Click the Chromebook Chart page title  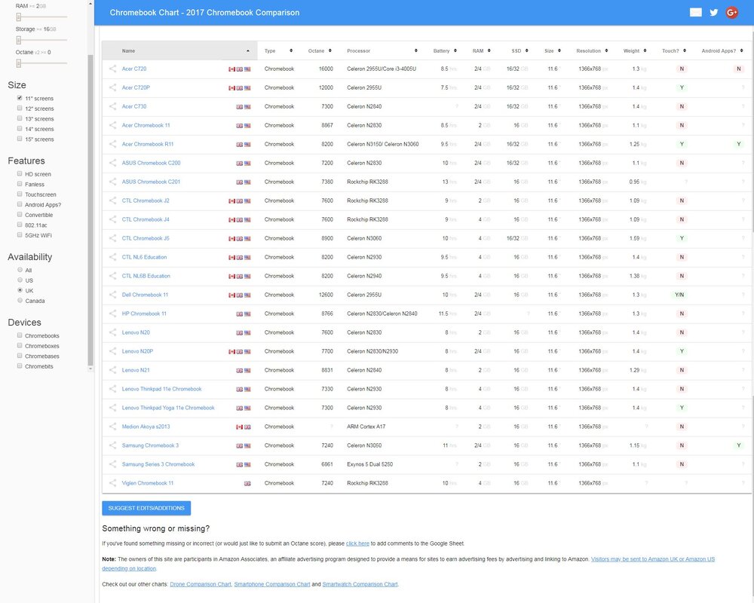coord(204,13)
